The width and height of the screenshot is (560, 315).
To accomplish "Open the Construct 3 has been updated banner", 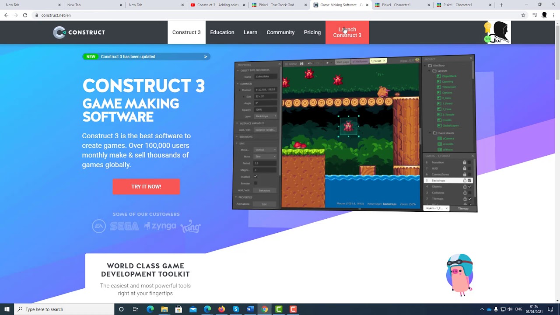I will pos(146,56).
